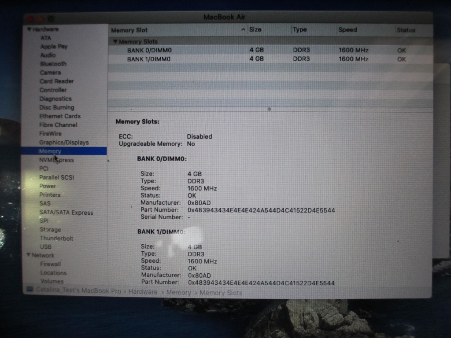Select SAS in the sidebar
The image size is (451, 338).
45,203
